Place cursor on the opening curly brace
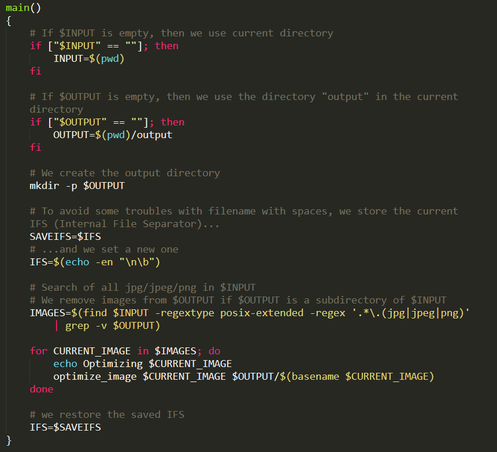This screenshot has height=452, width=497. coord(9,21)
